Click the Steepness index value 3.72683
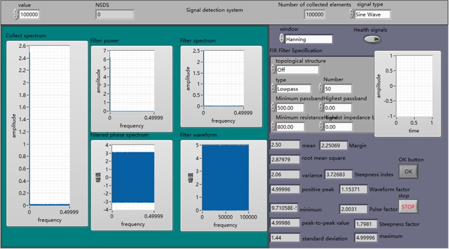 [x=338, y=175]
